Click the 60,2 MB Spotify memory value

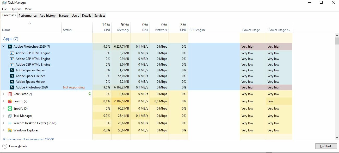124,109
